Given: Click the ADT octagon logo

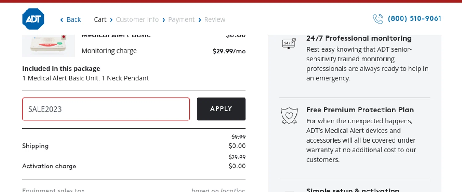Looking at the screenshot, I should pyautogui.click(x=33, y=19).
